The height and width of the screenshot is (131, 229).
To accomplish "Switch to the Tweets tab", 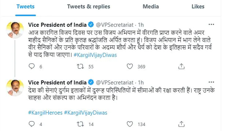I will (25, 6).
